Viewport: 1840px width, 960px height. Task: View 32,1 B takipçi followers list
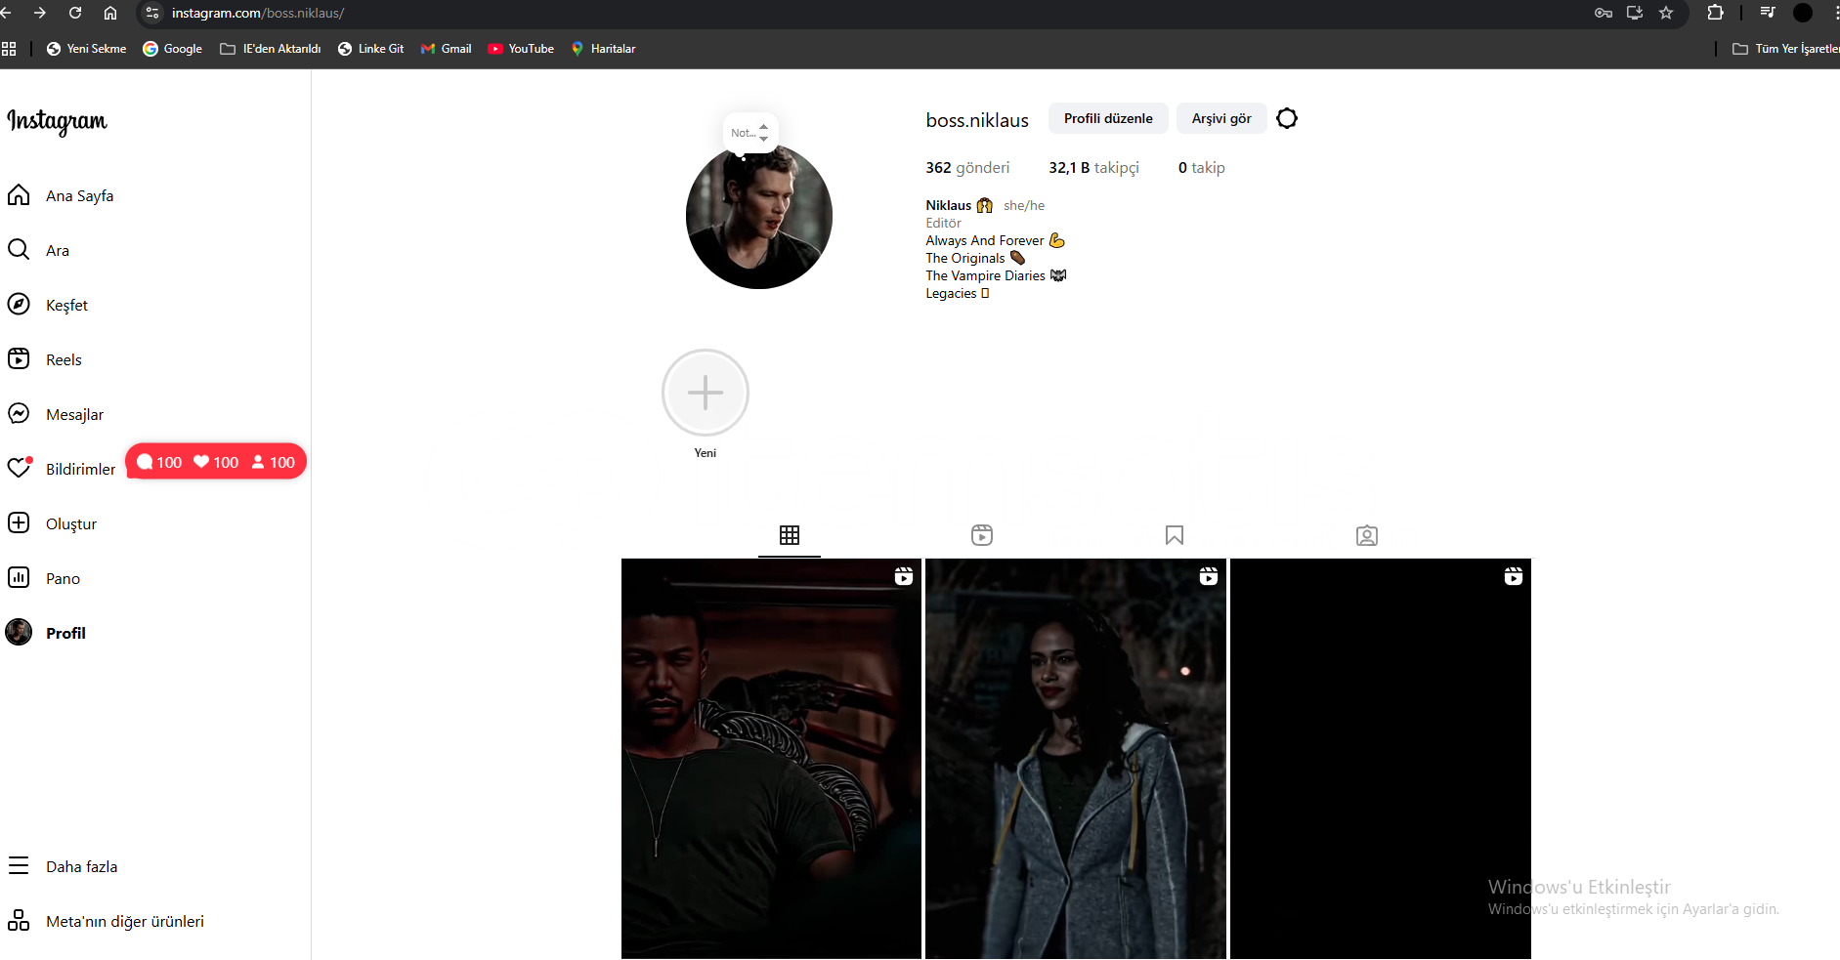tap(1093, 168)
